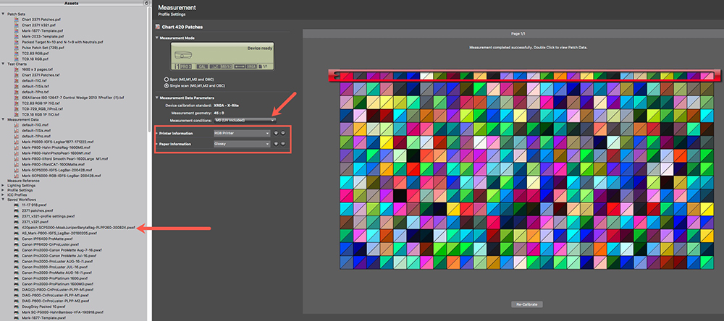
Task: Click the add button beside Printer Information
Action: tap(275, 133)
